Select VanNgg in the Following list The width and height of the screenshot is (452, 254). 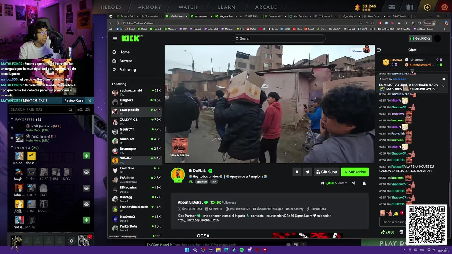(x=136, y=199)
